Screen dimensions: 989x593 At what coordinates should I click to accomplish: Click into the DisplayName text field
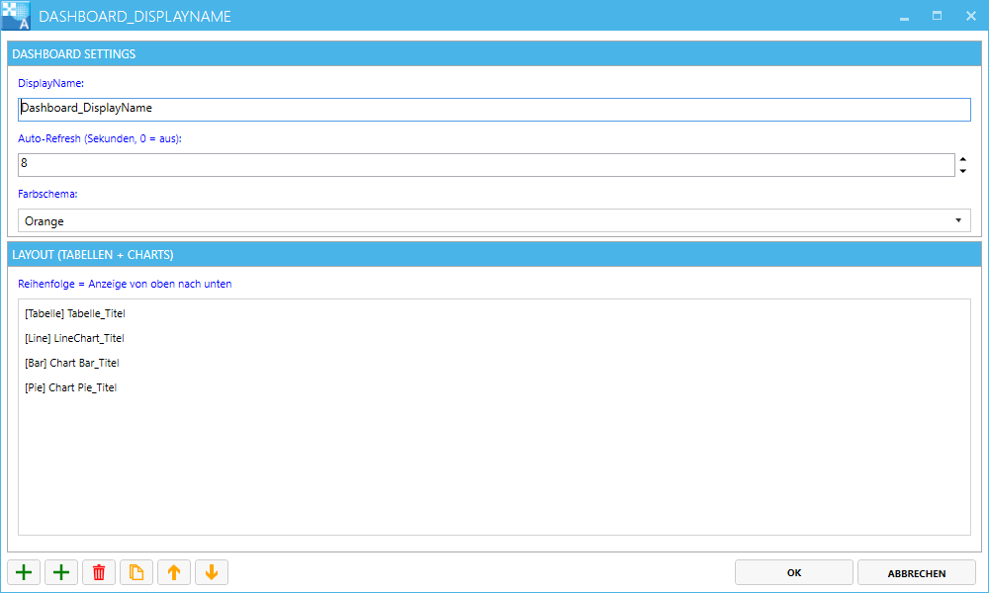(x=494, y=109)
